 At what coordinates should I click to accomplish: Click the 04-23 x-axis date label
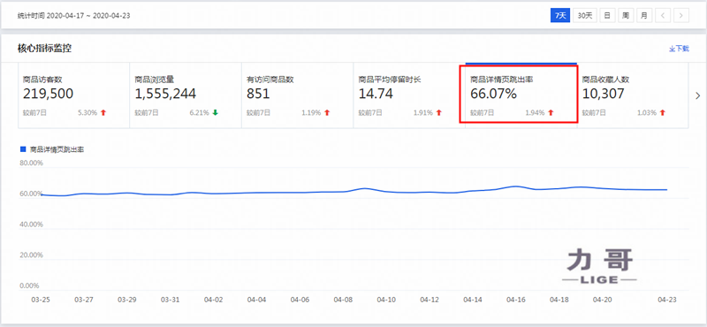point(667,300)
